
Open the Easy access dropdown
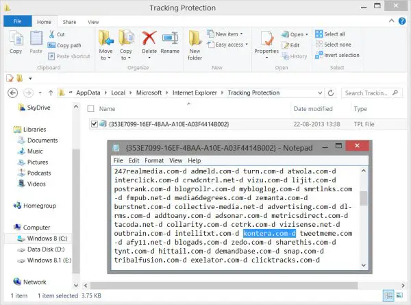pyautogui.click(x=227, y=45)
